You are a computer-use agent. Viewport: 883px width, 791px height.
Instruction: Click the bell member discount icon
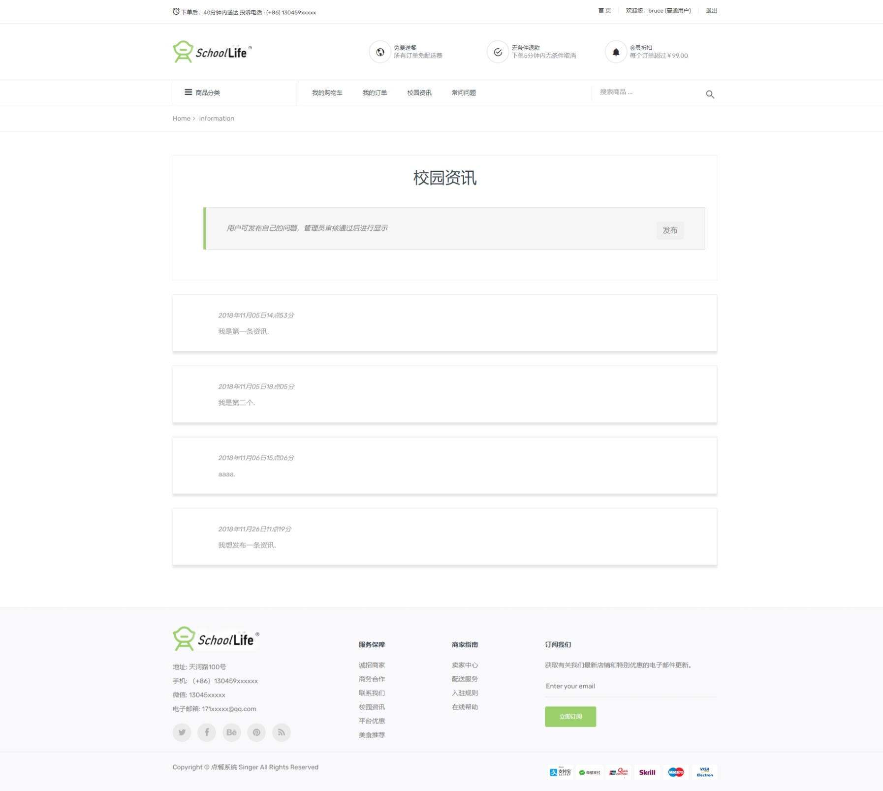(x=616, y=52)
